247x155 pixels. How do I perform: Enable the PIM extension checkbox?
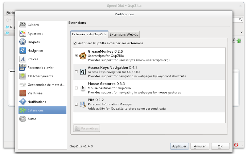(76, 104)
